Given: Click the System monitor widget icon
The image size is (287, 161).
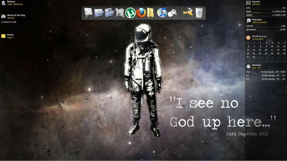Looking at the screenshot, I should (x=248, y=3).
